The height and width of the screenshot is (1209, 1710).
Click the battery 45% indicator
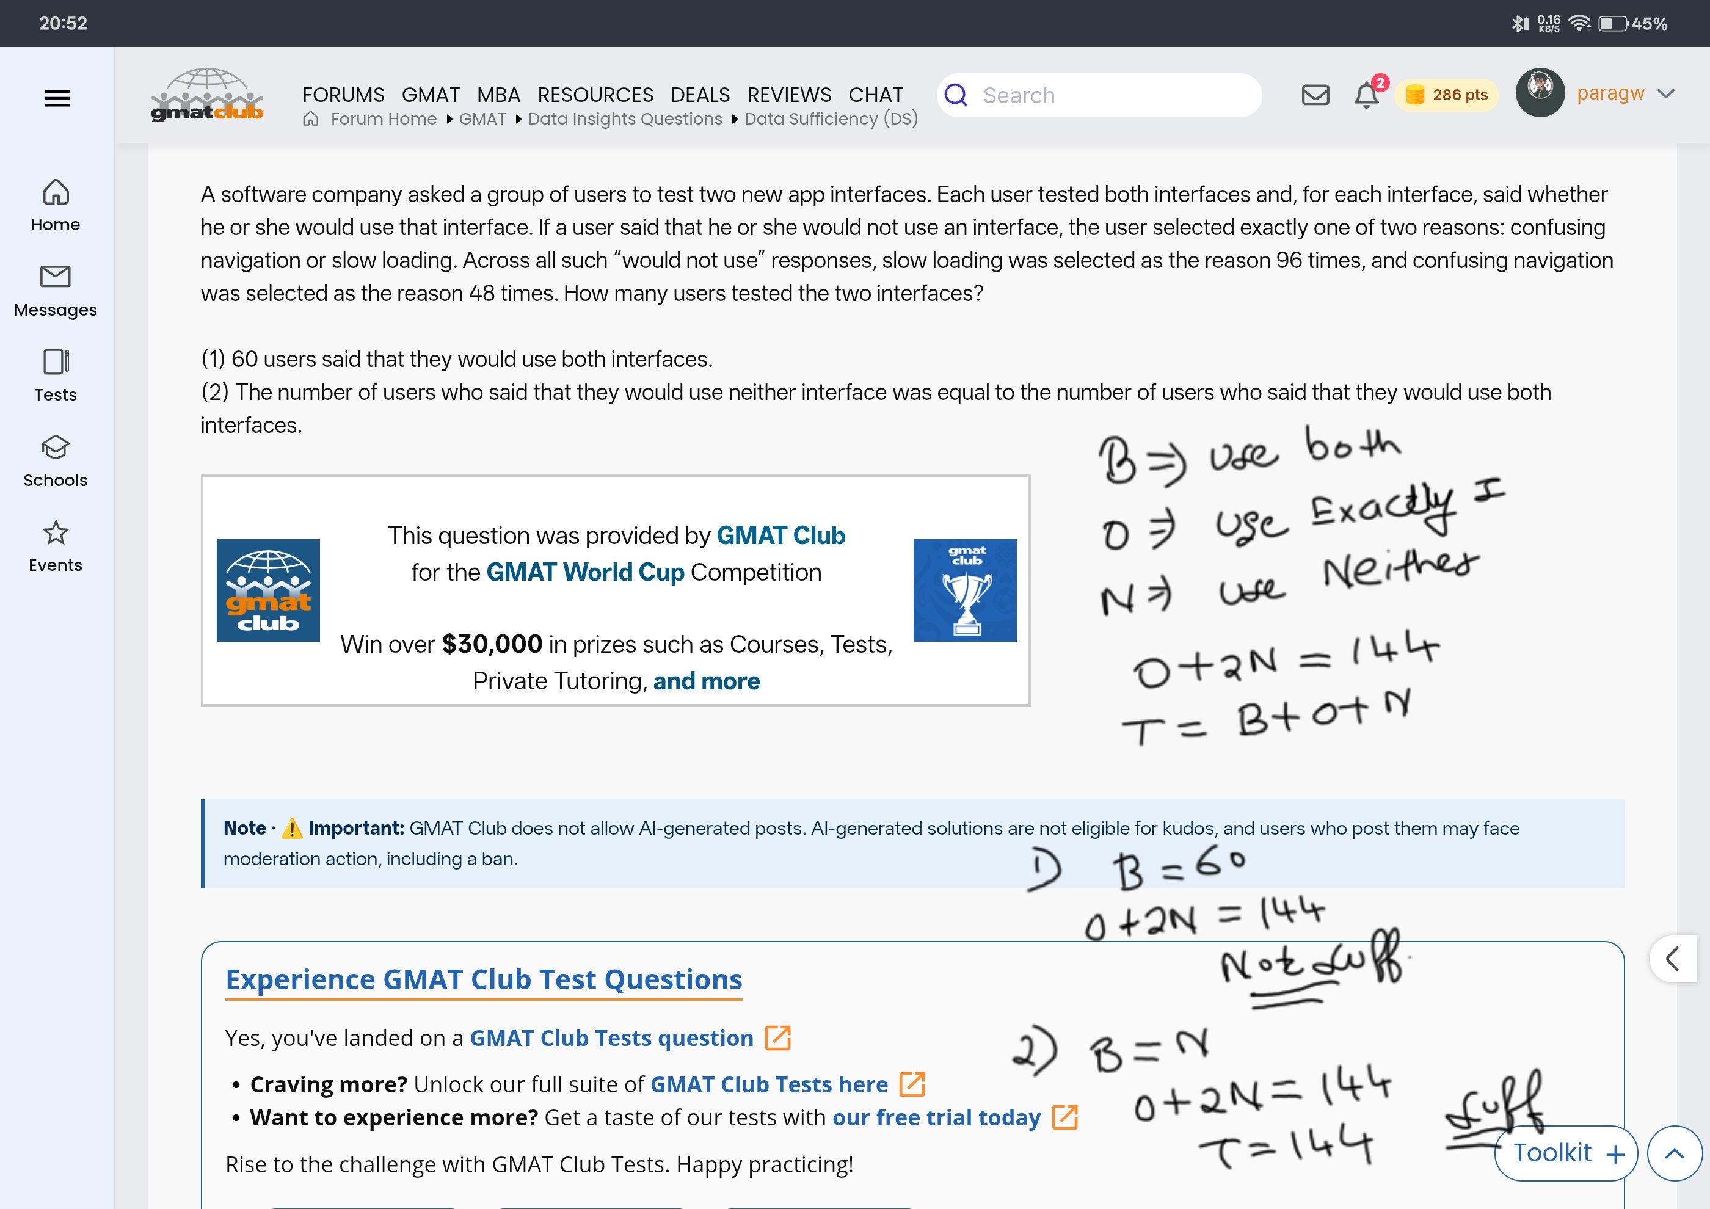1633,24
